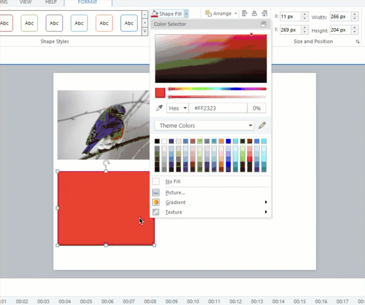Click the align left icon

[244, 14]
